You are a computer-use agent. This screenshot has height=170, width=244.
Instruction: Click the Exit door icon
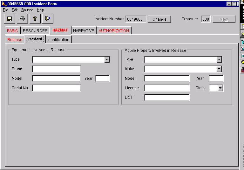tap(48, 19)
